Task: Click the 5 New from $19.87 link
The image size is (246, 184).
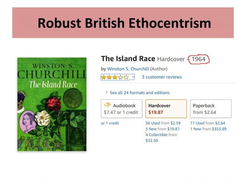Action: point(162,129)
